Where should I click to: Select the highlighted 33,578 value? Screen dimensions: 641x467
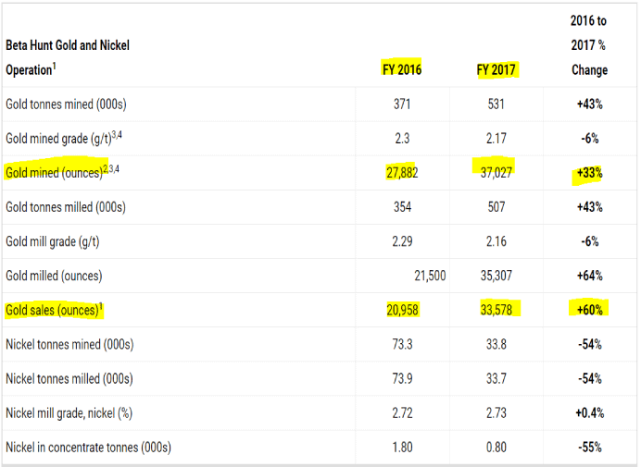[496, 310]
